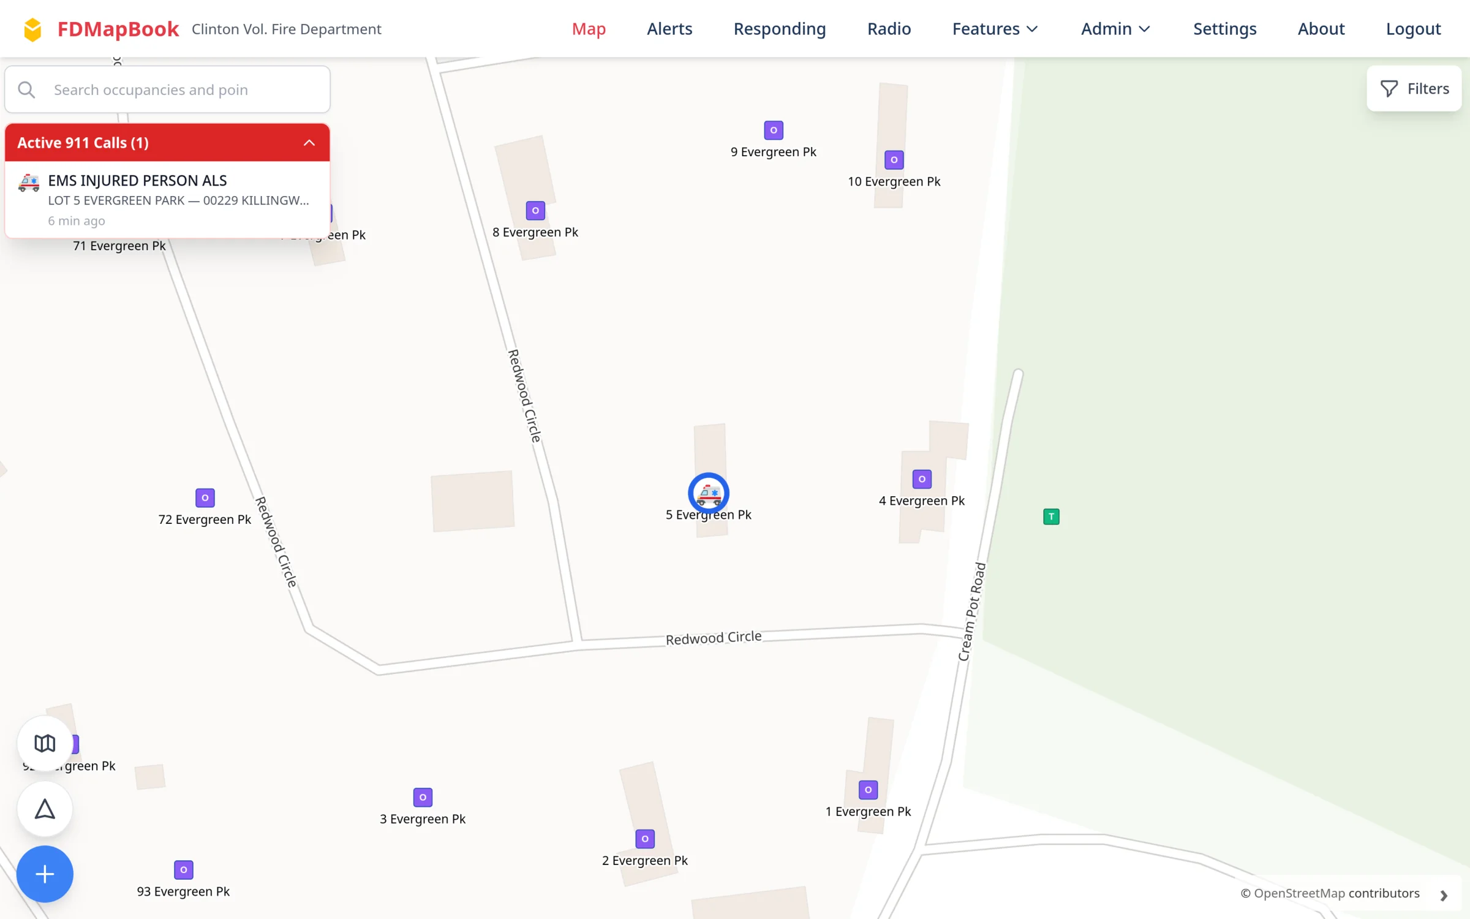This screenshot has width=1470, height=919.
Task: Click the Cream Pot Road label
Action: (972, 611)
